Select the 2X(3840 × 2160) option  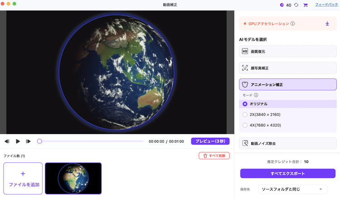(x=245, y=115)
